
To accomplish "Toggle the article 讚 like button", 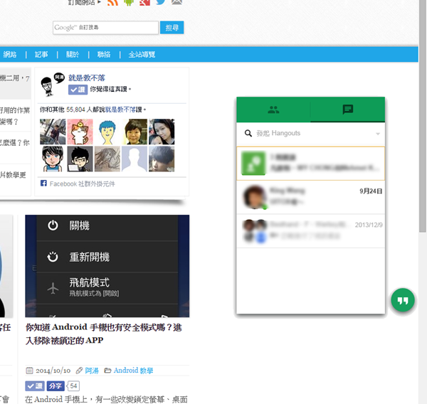I will click(x=35, y=386).
